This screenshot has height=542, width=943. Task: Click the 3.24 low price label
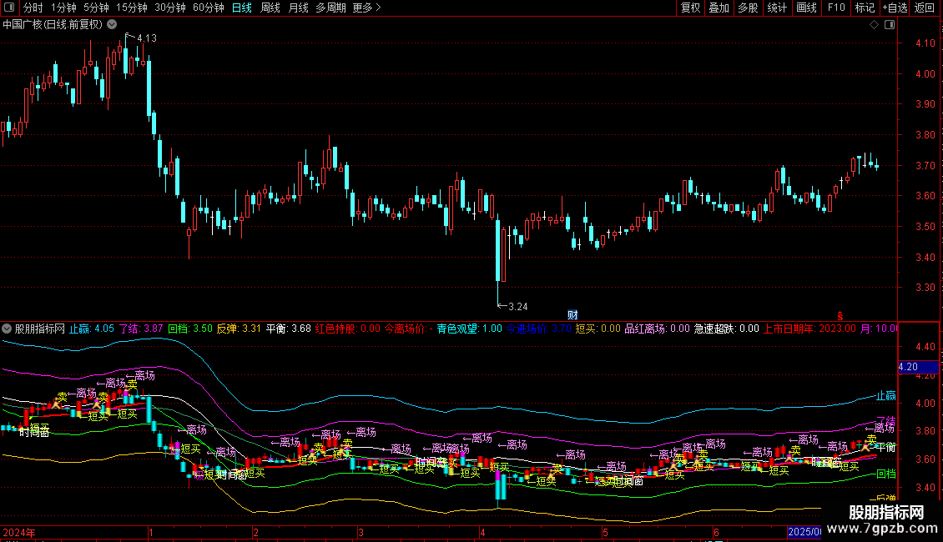[517, 307]
